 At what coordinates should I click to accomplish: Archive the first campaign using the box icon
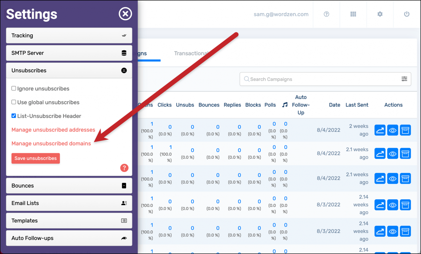(x=405, y=130)
